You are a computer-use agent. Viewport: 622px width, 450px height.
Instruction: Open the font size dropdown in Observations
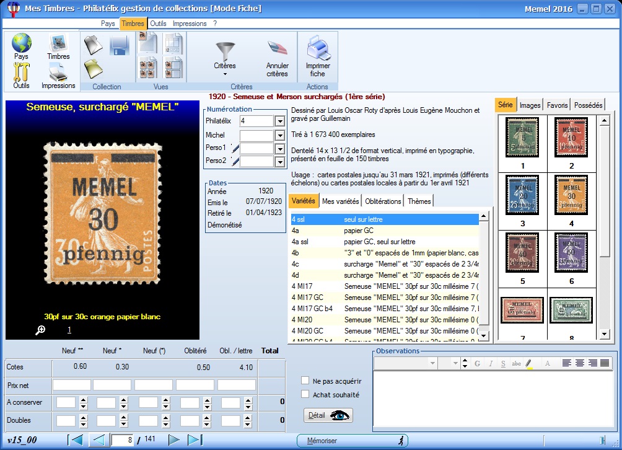455,363
